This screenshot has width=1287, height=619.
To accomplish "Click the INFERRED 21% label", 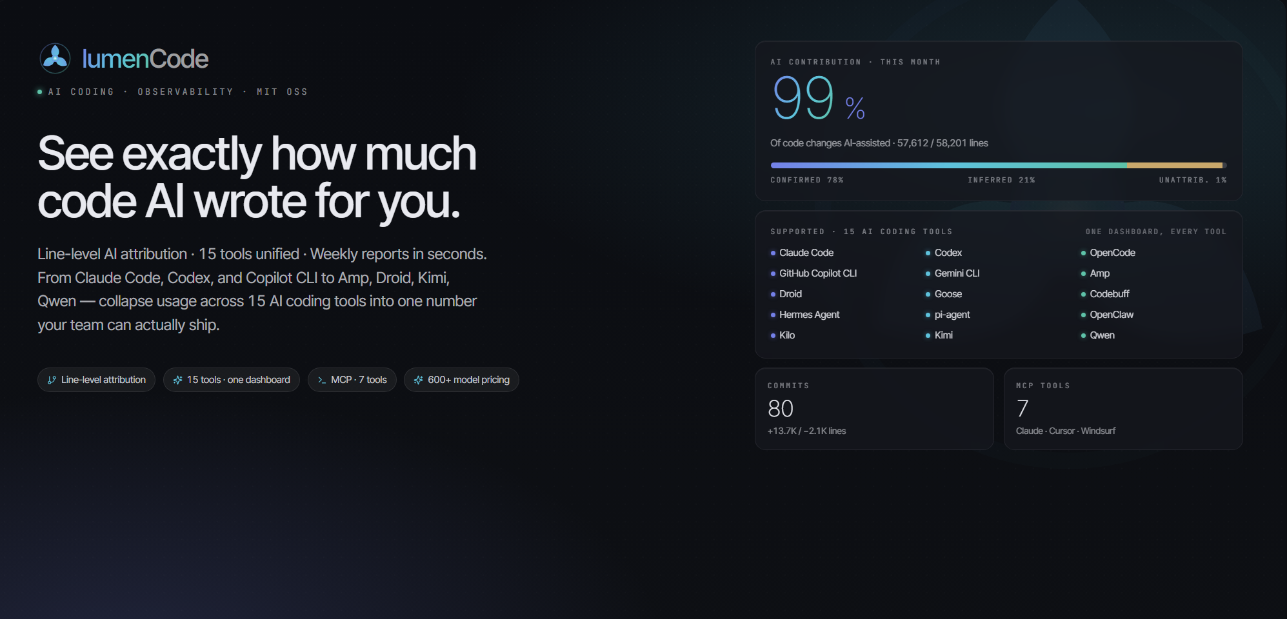I will [x=1001, y=180].
